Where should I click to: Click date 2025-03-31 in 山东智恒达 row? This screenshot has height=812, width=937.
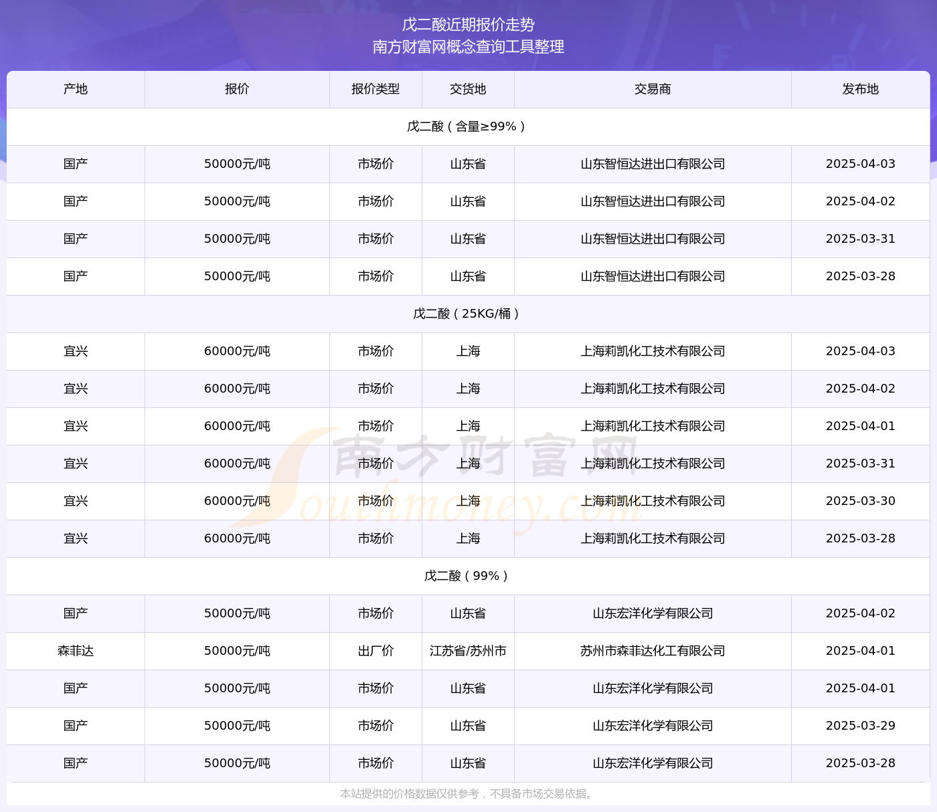pos(860,239)
